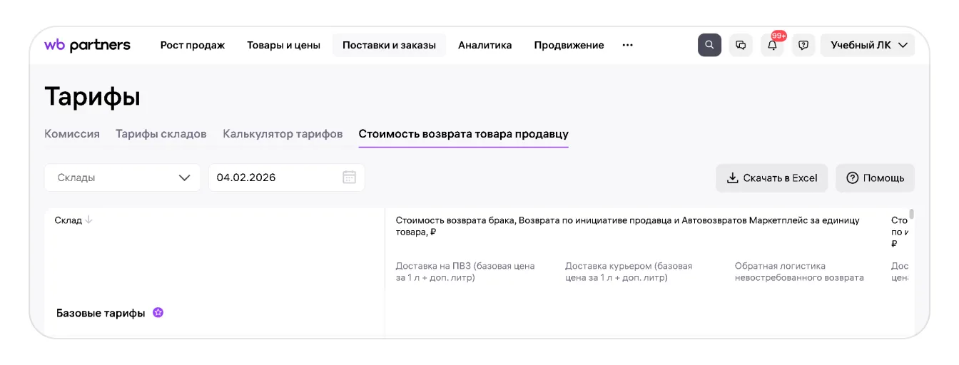Viewport: 959px width, 365px height.
Task: Open Рост продаж menu
Action: (x=192, y=45)
